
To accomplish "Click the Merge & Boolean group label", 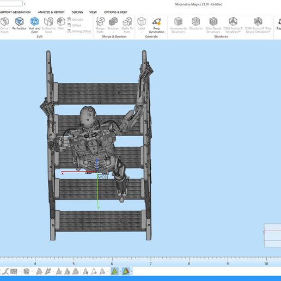I will (x=114, y=36).
